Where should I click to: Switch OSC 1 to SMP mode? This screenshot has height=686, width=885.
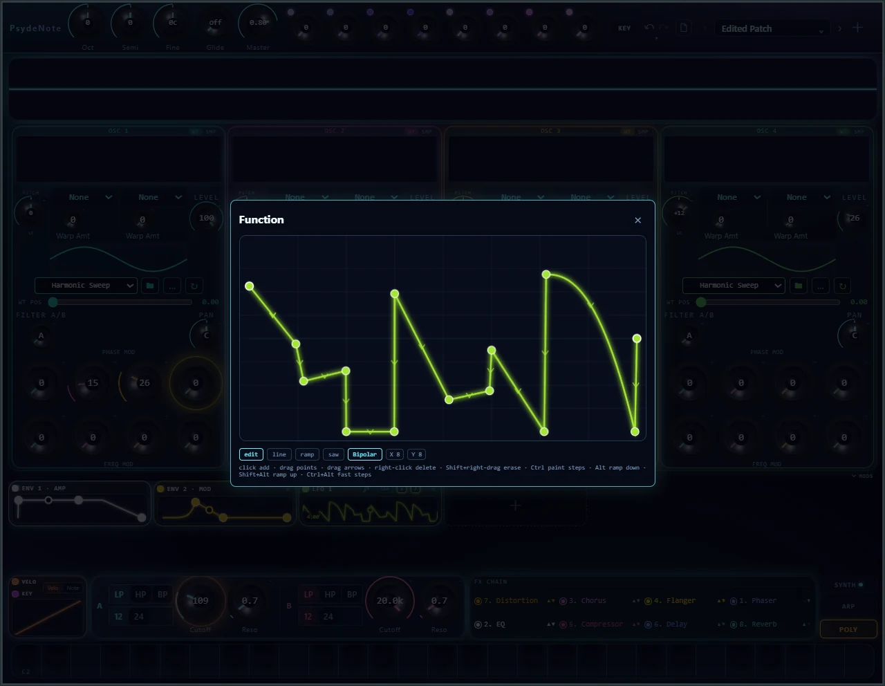[211, 131]
